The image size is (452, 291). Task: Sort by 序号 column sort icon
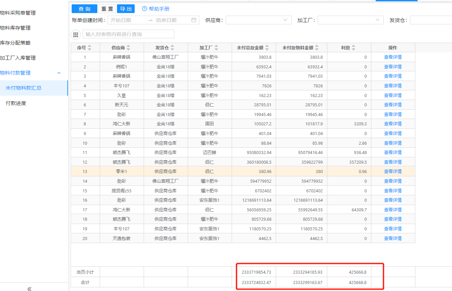pos(89,48)
